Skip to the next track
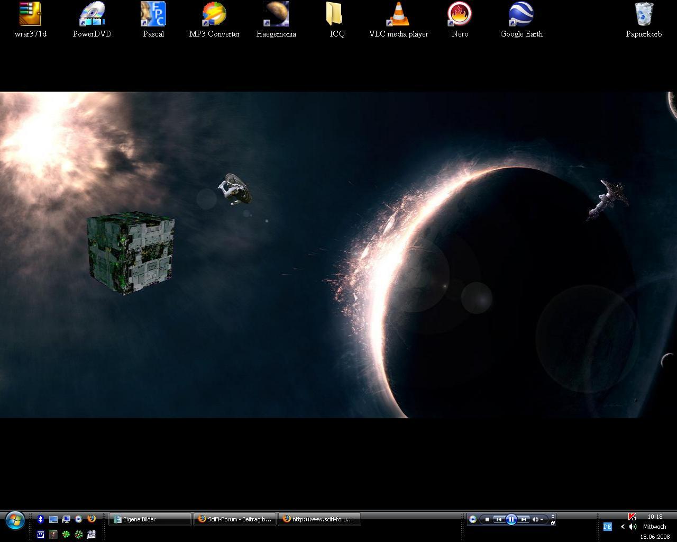 click(x=524, y=519)
